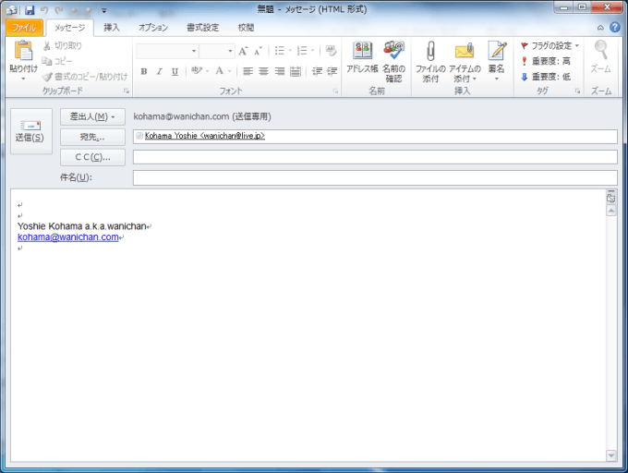The image size is (628, 473).
Task: Toggle bold formatting
Action: [144, 71]
